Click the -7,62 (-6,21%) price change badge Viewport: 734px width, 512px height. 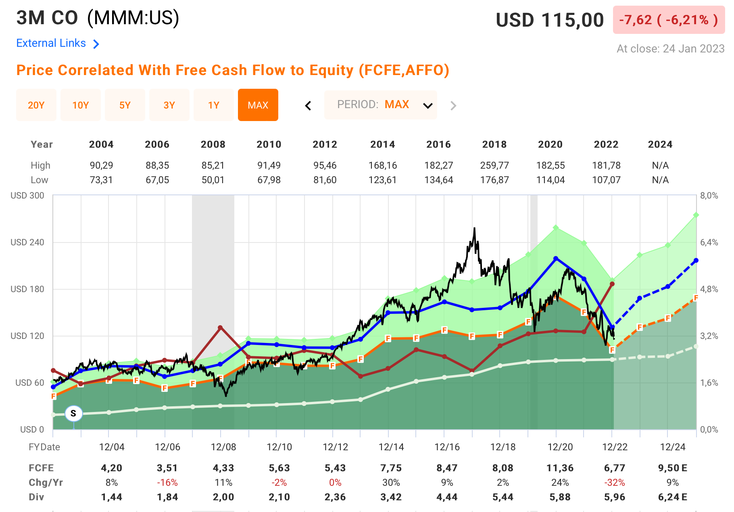pos(669,20)
